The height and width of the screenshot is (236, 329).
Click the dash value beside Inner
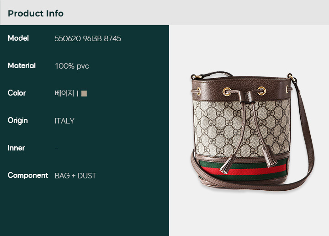57,148
